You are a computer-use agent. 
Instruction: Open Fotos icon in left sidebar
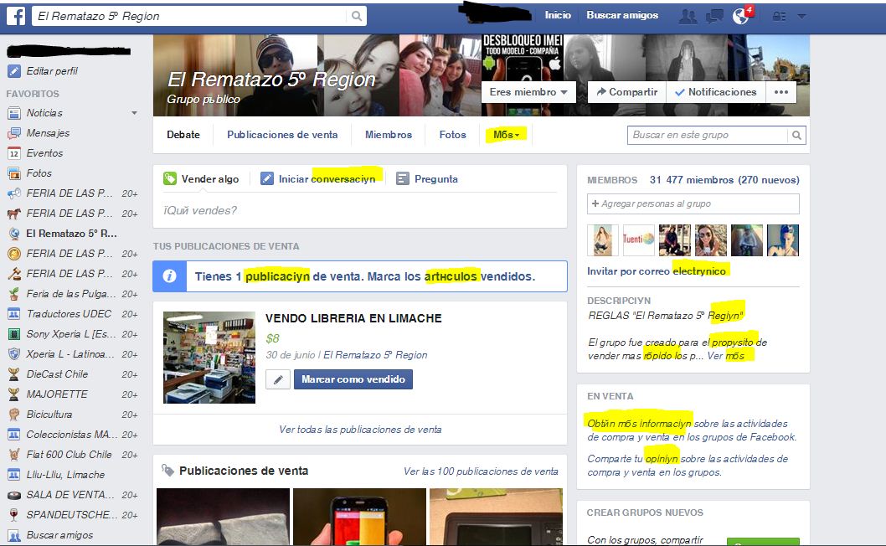point(14,173)
